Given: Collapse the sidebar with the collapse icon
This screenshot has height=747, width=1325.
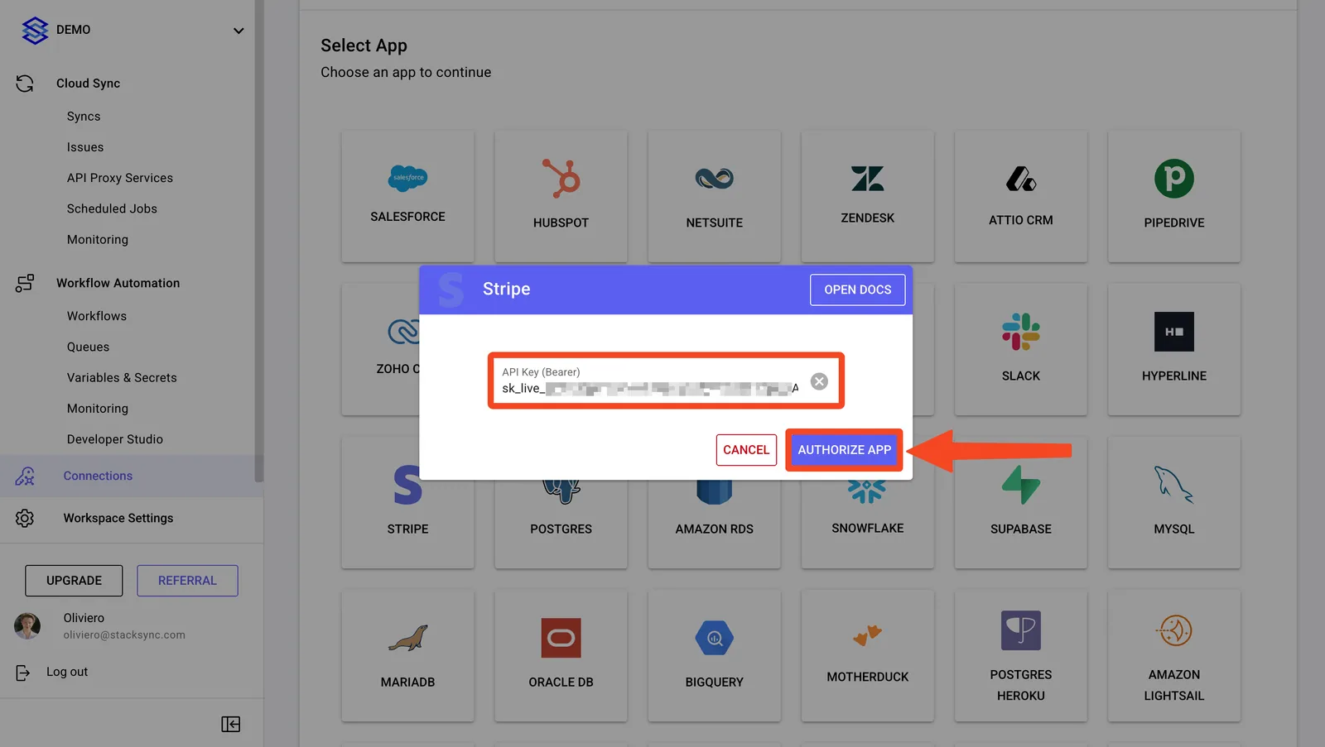Looking at the screenshot, I should (231, 725).
